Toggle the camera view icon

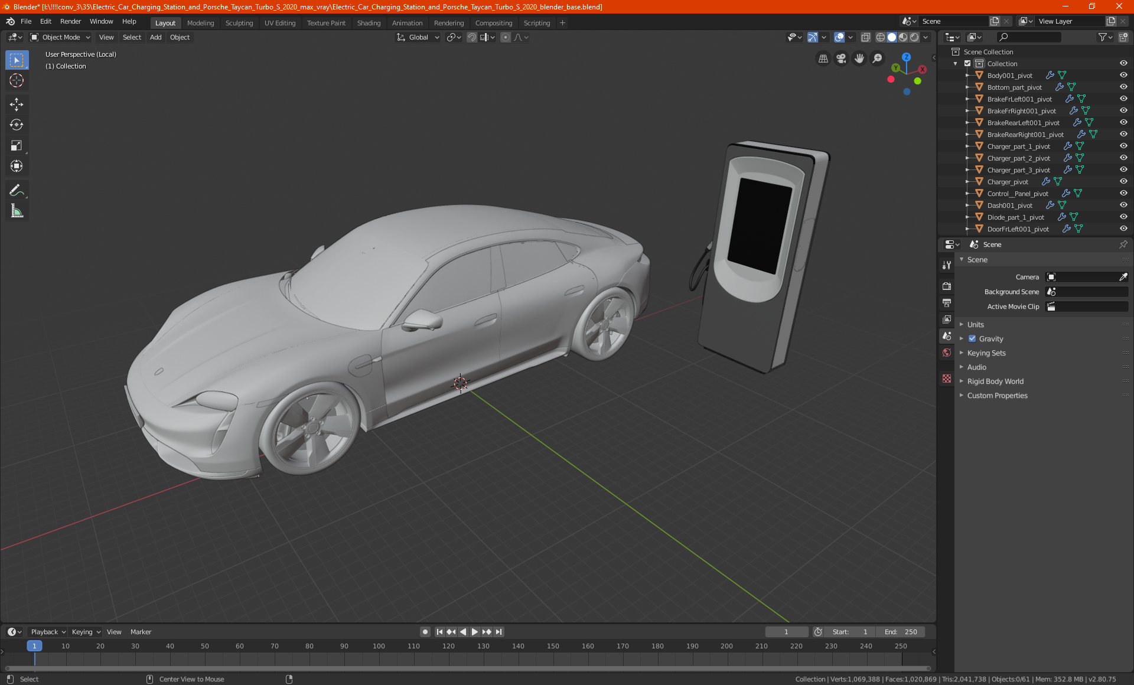(x=841, y=58)
